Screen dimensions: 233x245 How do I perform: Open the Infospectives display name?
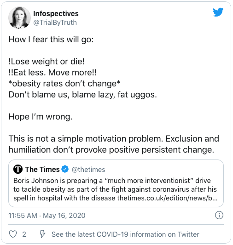pos(56,14)
